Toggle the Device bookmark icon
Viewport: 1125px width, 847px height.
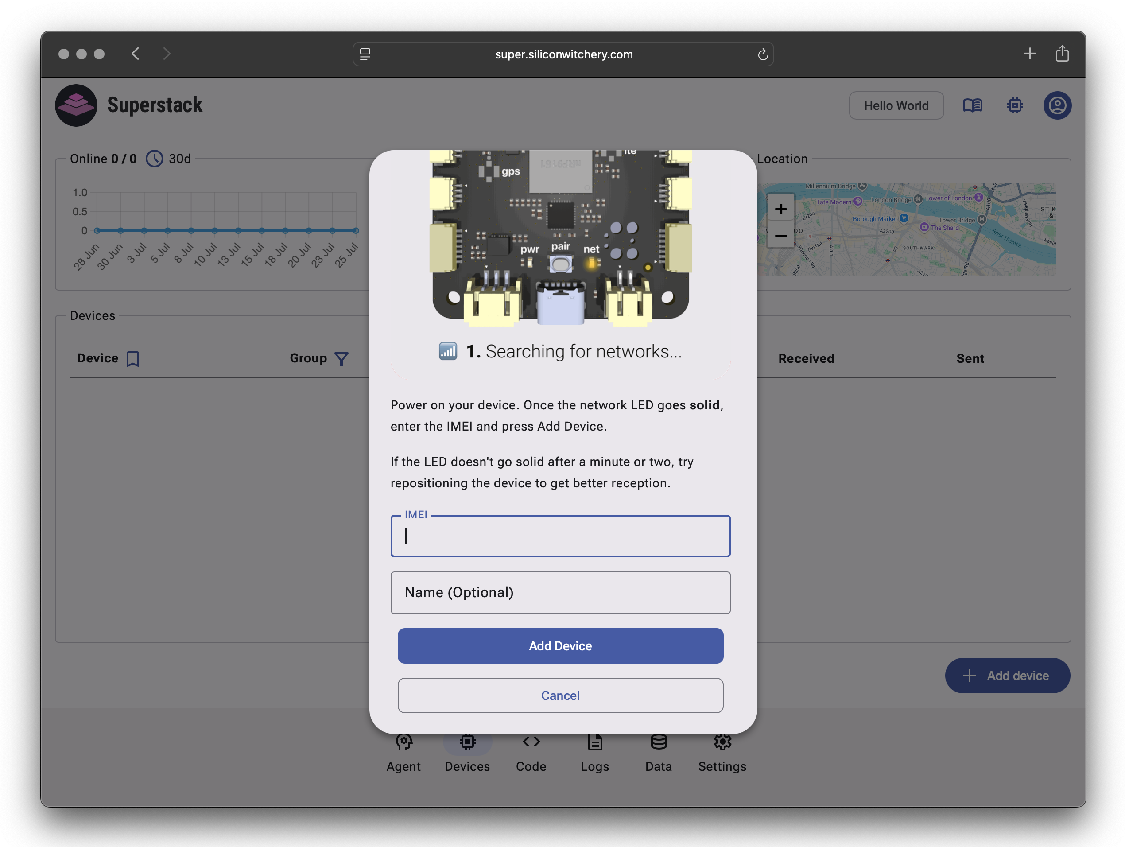click(x=133, y=359)
